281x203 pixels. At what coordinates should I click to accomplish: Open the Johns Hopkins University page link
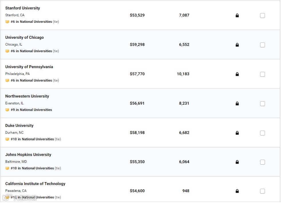tap(28, 155)
